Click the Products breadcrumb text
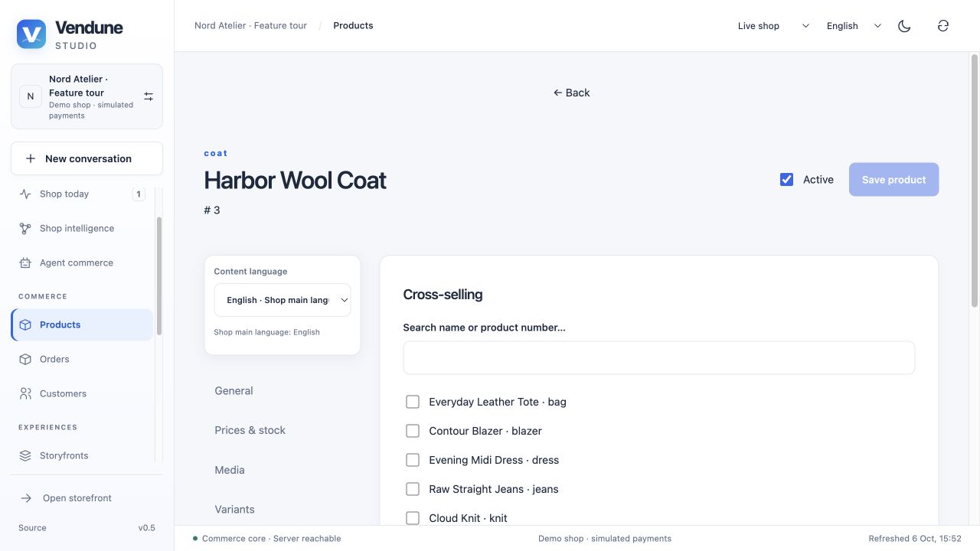The image size is (980, 551). pyautogui.click(x=353, y=25)
